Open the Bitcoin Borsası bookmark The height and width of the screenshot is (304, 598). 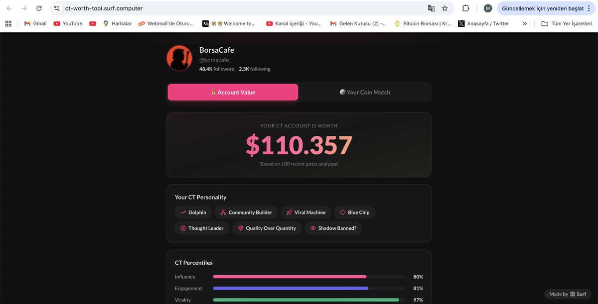(423, 23)
